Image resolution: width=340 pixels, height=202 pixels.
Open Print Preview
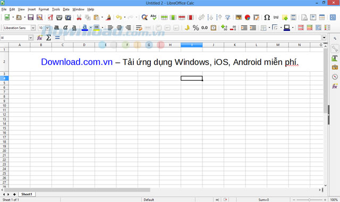(x=68, y=18)
